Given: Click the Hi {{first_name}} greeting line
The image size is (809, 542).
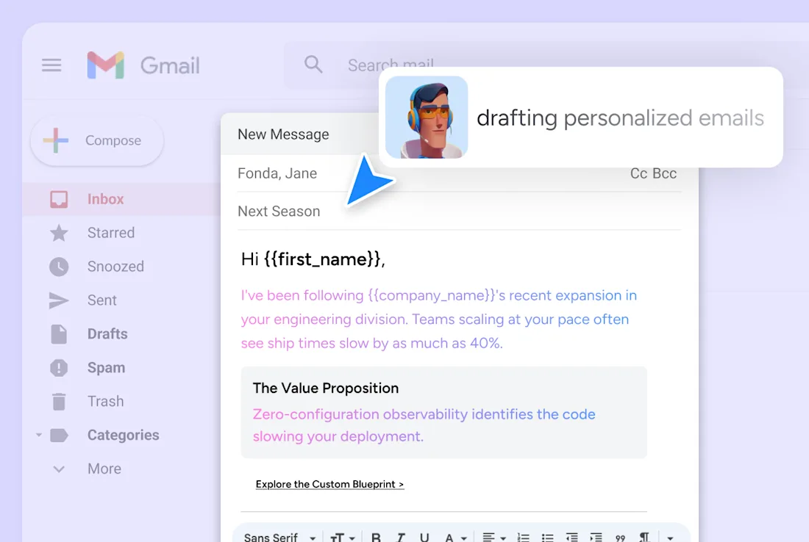Looking at the screenshot, I should click(x=313, y=259).
